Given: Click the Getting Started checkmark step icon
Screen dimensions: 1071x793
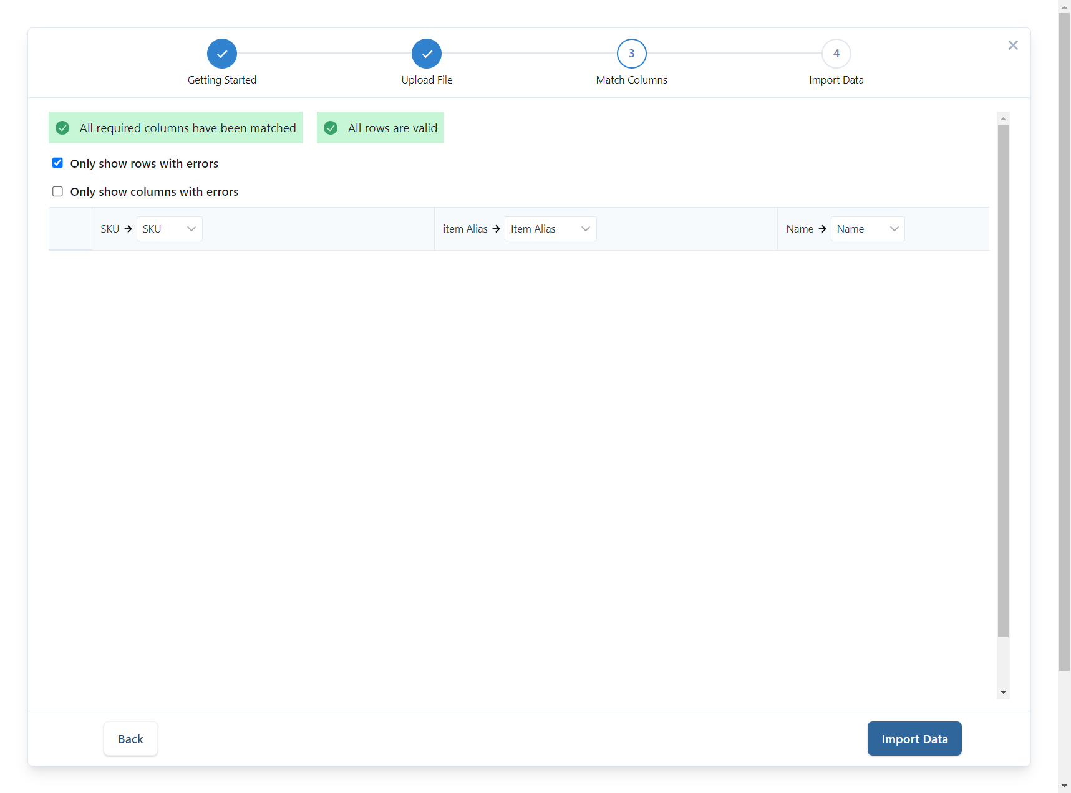Looking at the screenshot, I should (x=222, y=54).
